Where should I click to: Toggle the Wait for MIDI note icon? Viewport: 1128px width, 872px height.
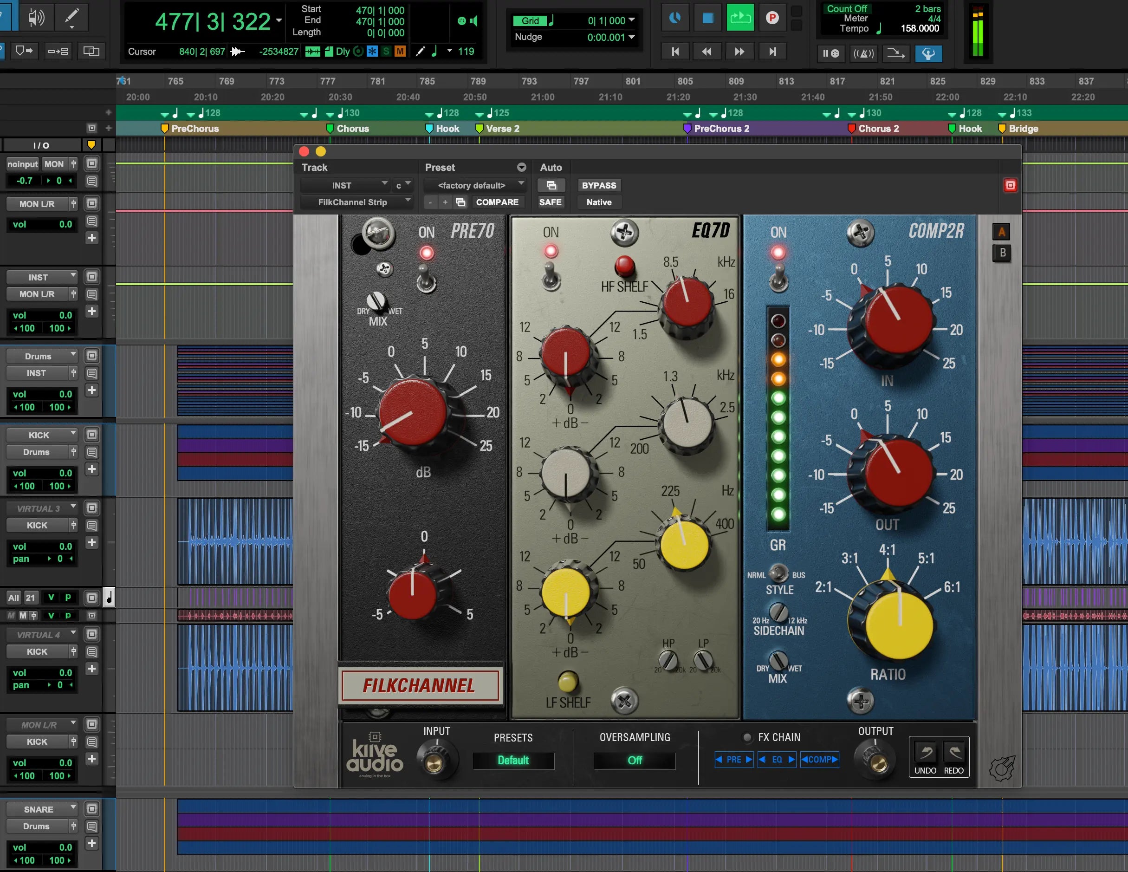click(x=830, y=53)
